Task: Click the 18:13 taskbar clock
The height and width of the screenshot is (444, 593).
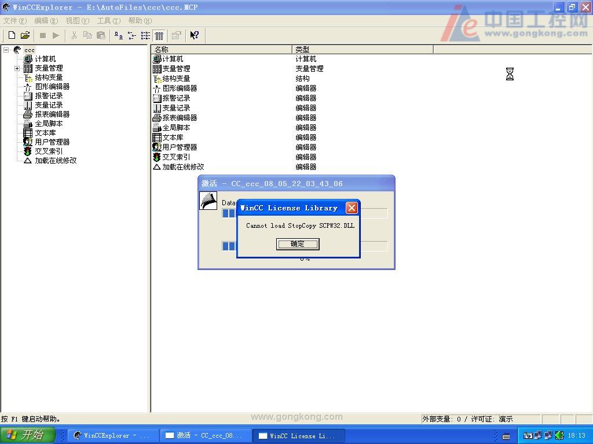Action: 576,435
